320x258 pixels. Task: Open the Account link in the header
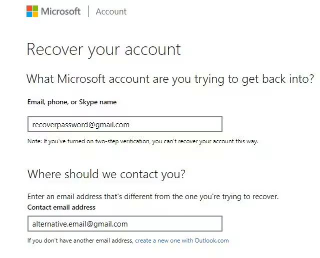point(111,11)
